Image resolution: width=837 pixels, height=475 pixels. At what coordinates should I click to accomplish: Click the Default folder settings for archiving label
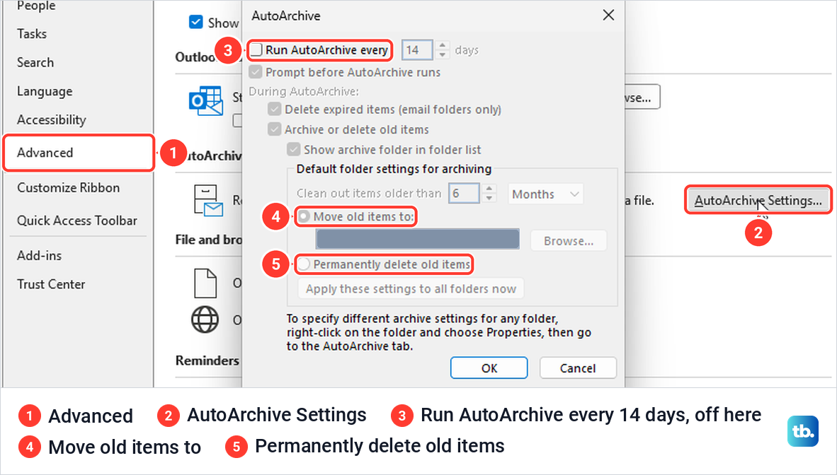[x=394, y=169]
